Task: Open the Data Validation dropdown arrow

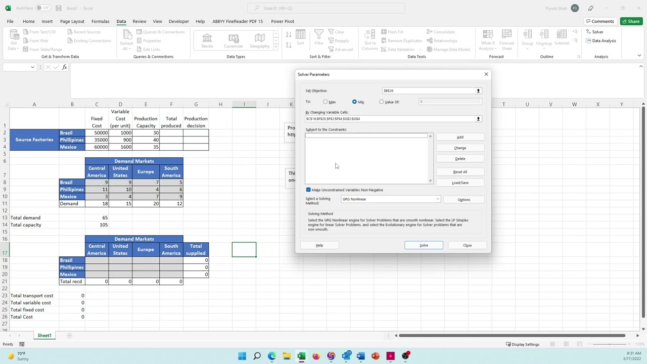Action: pyautogui.click(x=420, y=50)
